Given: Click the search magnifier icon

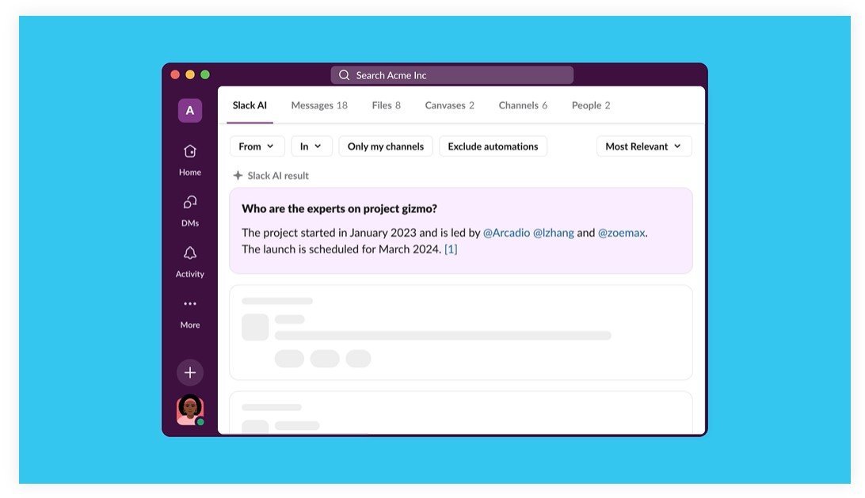Looking at the screenshot, I should pyautogui.click(x=345, y=75).
